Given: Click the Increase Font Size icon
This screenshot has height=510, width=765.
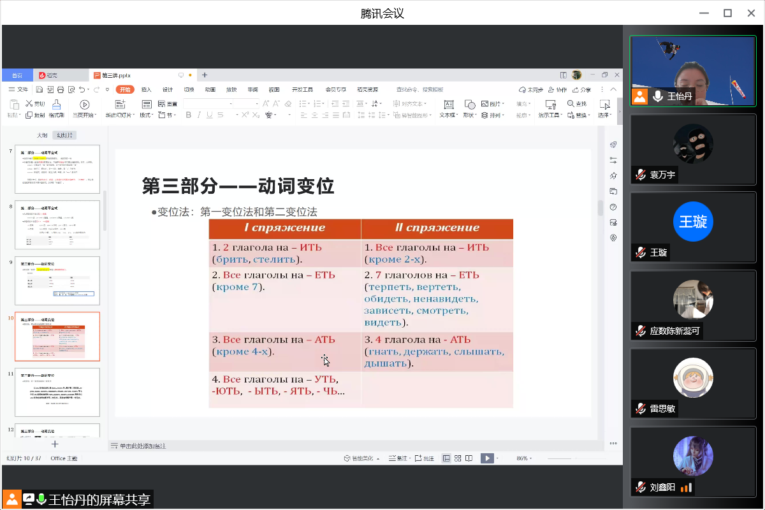Looking at the screenshot, I should click(x=265, y=103).
